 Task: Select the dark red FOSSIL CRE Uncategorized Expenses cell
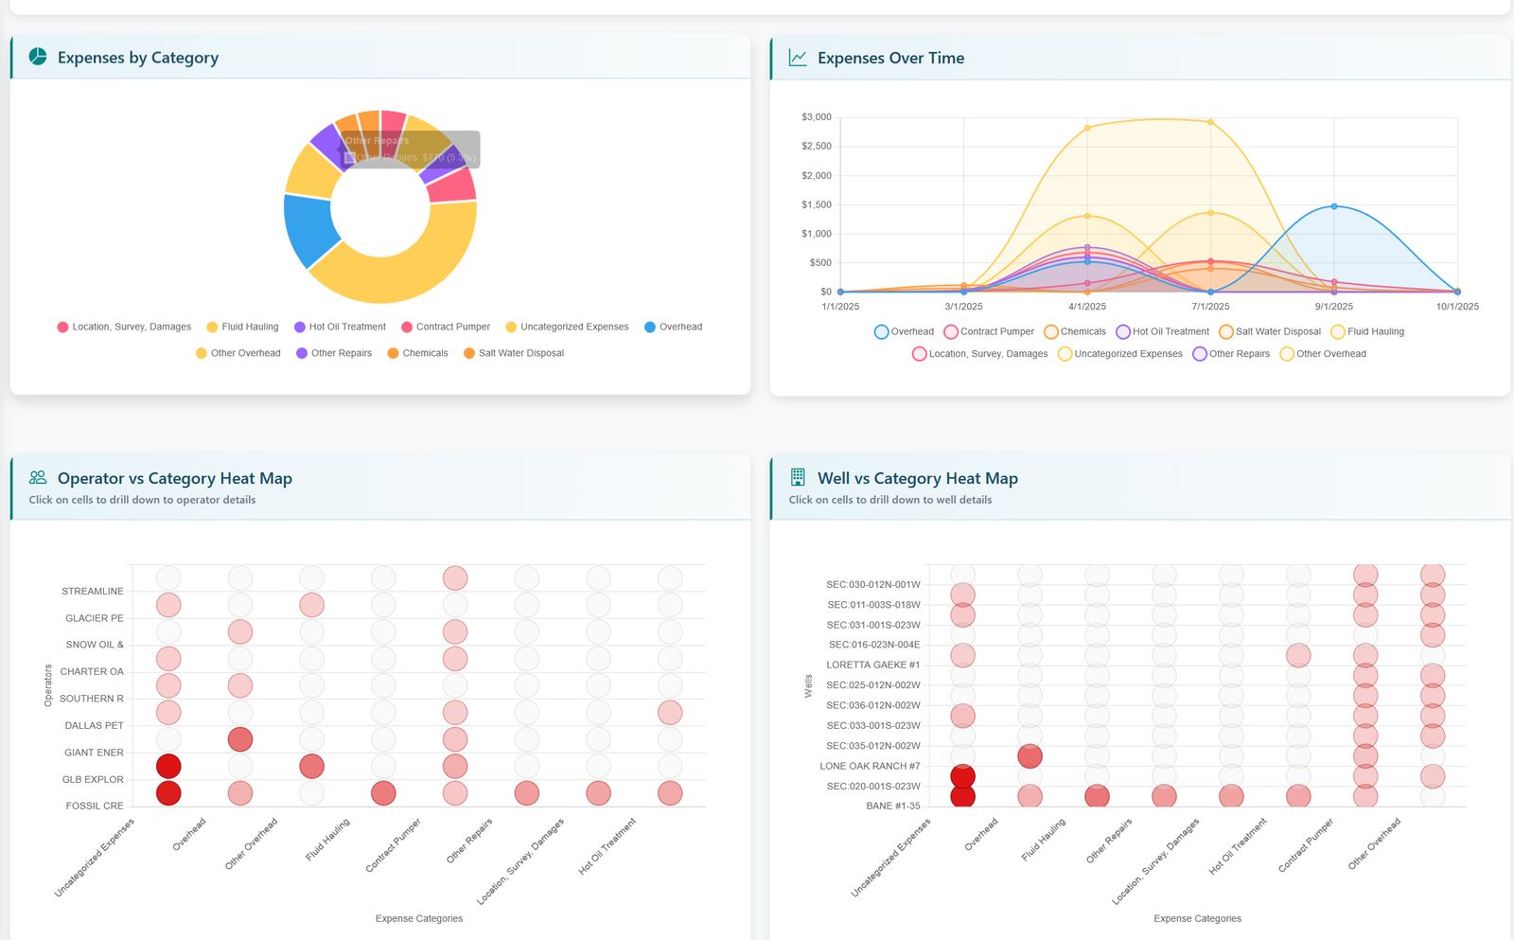pyautogui.click(x=168, y=793)
